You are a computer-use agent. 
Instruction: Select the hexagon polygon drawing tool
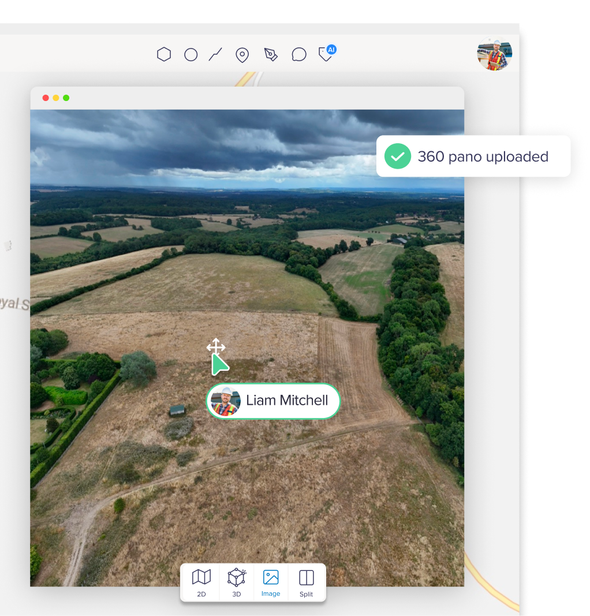click(x=164, y=54)
